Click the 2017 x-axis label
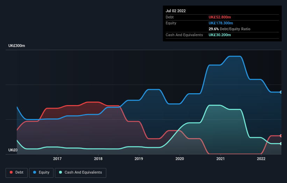 click(57, 159)
